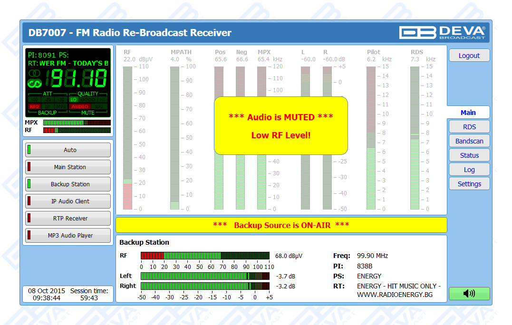The height and width of the screenshot is (325, 512).
Task: Click the red AUDIO mute indicator
Action: 80,106
